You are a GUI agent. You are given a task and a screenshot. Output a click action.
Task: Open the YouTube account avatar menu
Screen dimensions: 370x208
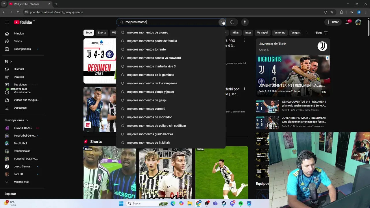tap(358, 22)
